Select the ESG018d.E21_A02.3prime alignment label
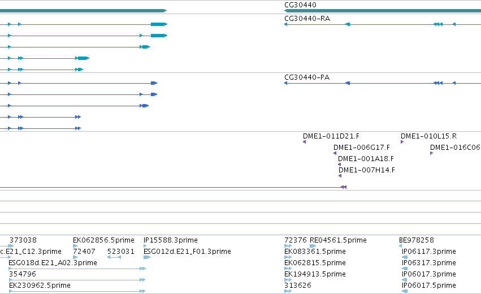 point(53,263)
